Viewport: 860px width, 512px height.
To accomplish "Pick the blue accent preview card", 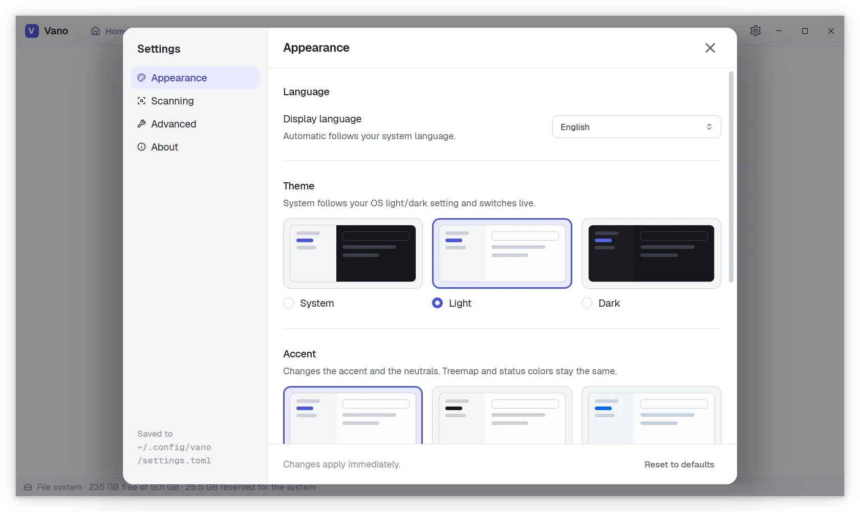I will pos(651,415).
